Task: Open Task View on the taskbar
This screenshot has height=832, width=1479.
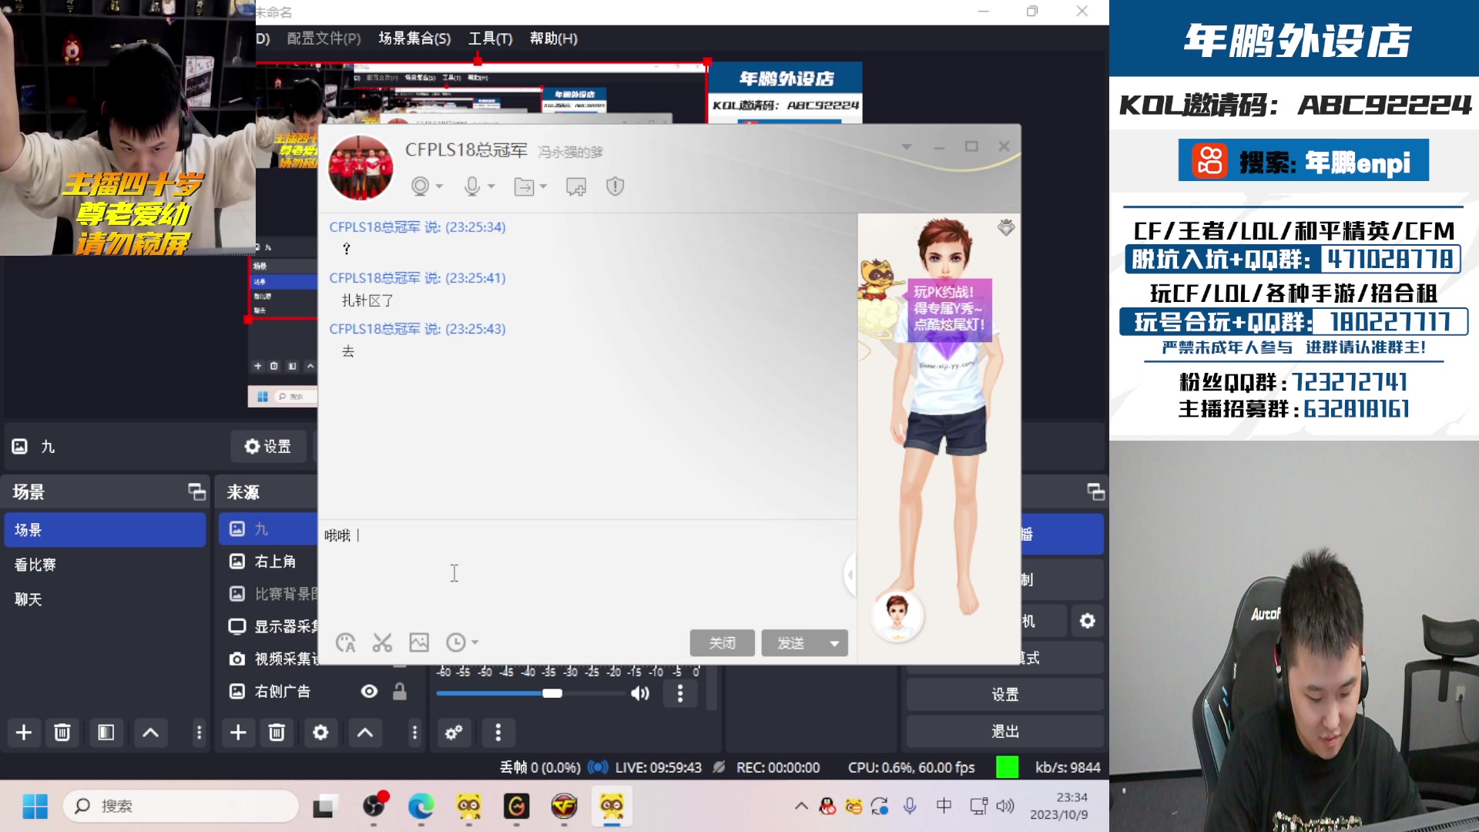Action: point(325,806)
